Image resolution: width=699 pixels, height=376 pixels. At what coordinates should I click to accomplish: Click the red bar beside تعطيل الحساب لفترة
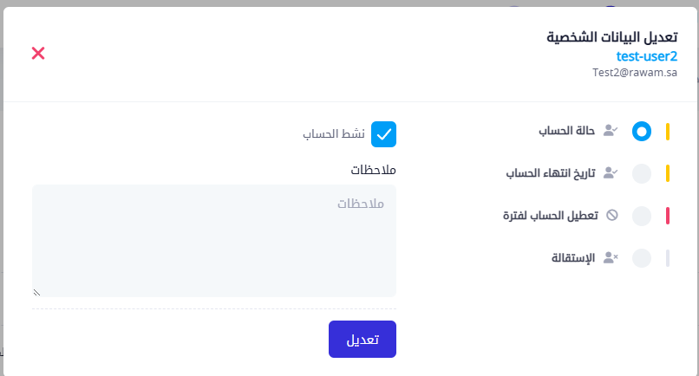pyautogui.click(x=668, y=216)
